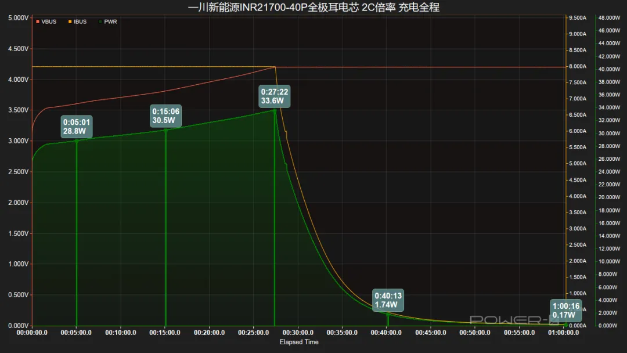Click the orange IBUS legend swatch
627x353 pixels.
coord(70,21)
